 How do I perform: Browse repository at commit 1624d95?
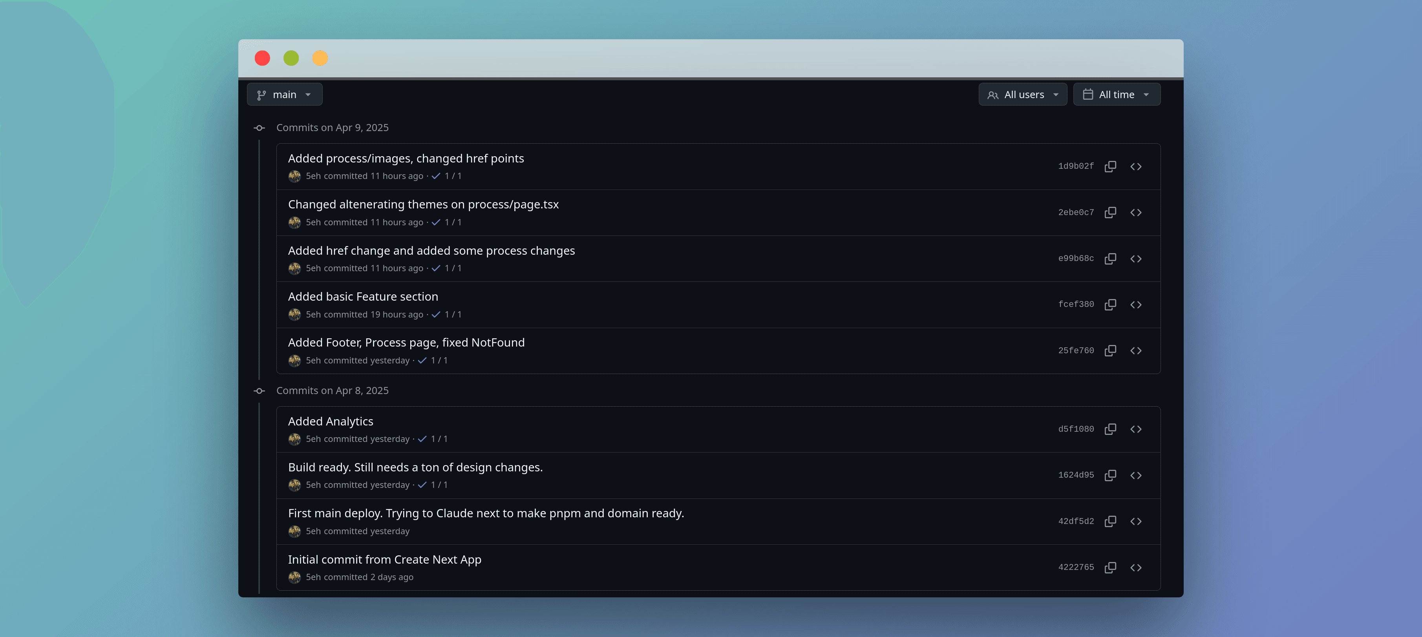point(1135,475)
